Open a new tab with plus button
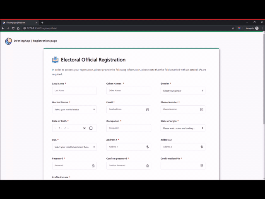Image resolution: width=265 pixels, height=199 pixels. [x=42, y=23]
